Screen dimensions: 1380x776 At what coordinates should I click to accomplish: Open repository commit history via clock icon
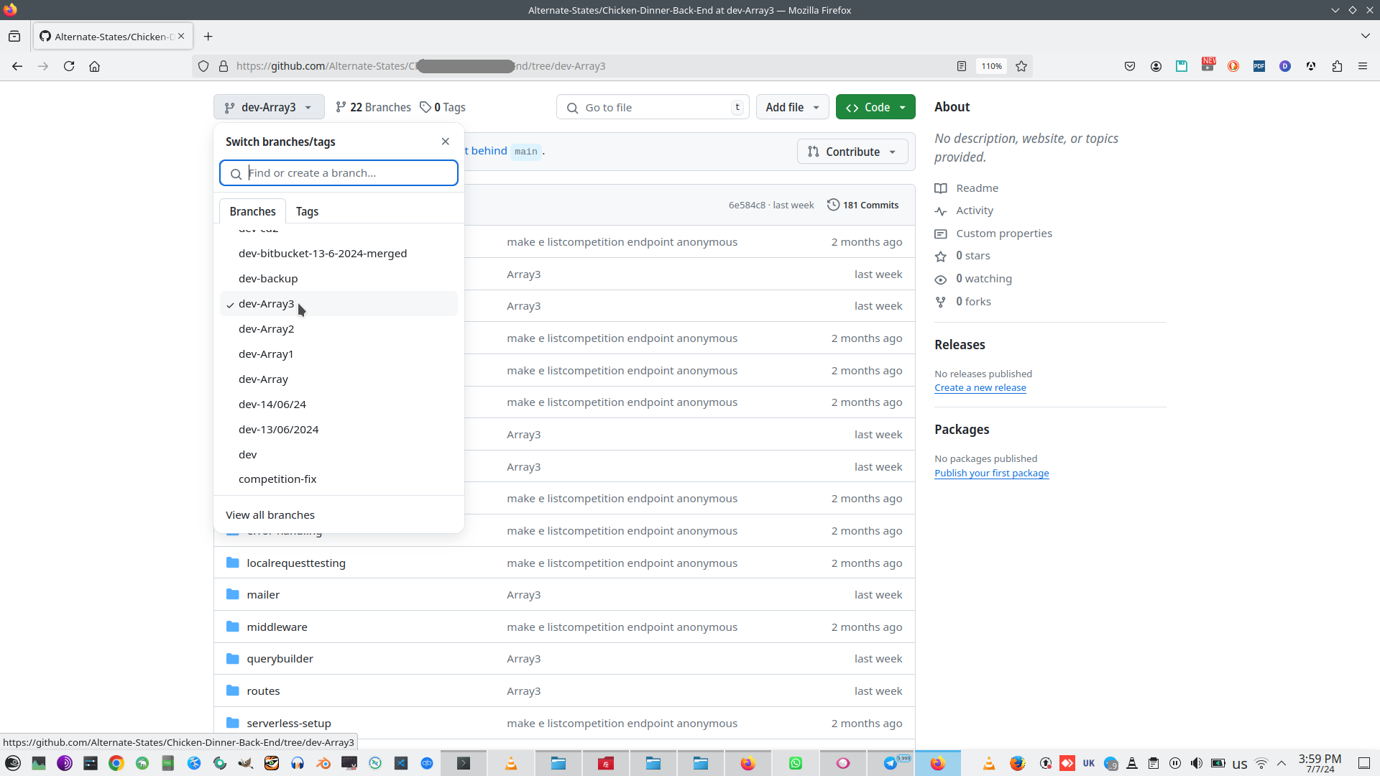[834, 204]
